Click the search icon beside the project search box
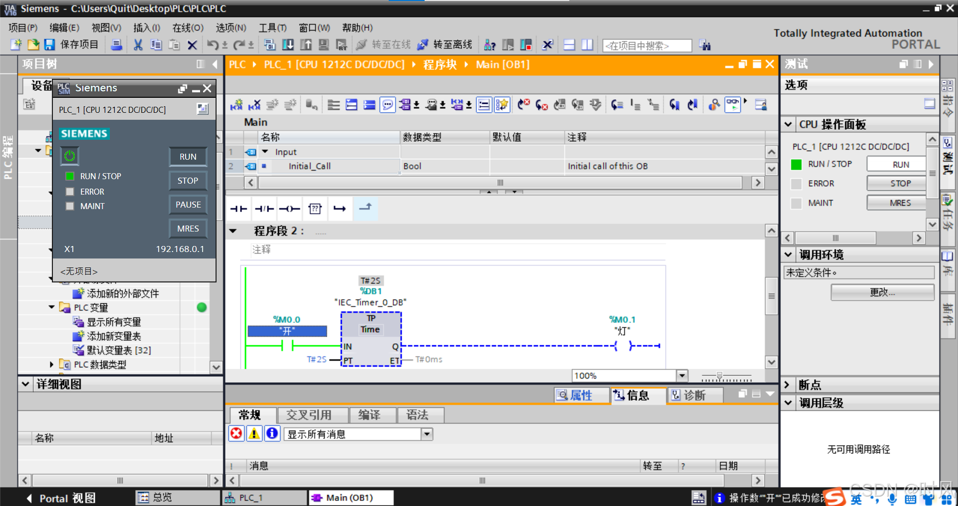This screenshot has height=506, width=958. [x=705, y=45]
